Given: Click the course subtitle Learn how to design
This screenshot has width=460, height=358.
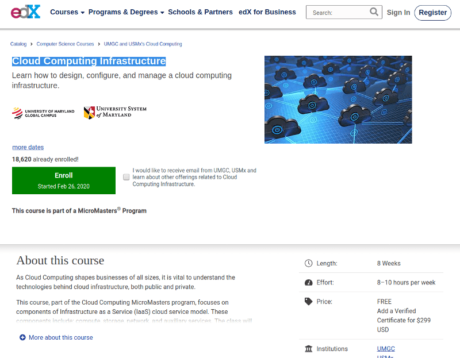Looking at the screenshot, I should point(122,80).
